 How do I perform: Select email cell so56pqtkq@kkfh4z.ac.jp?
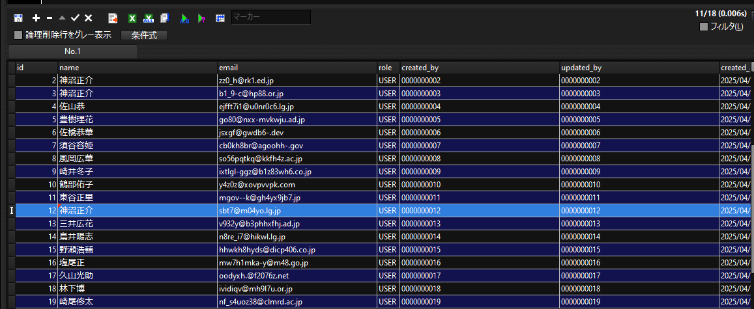pyautogui.click(x=297, y=158)
